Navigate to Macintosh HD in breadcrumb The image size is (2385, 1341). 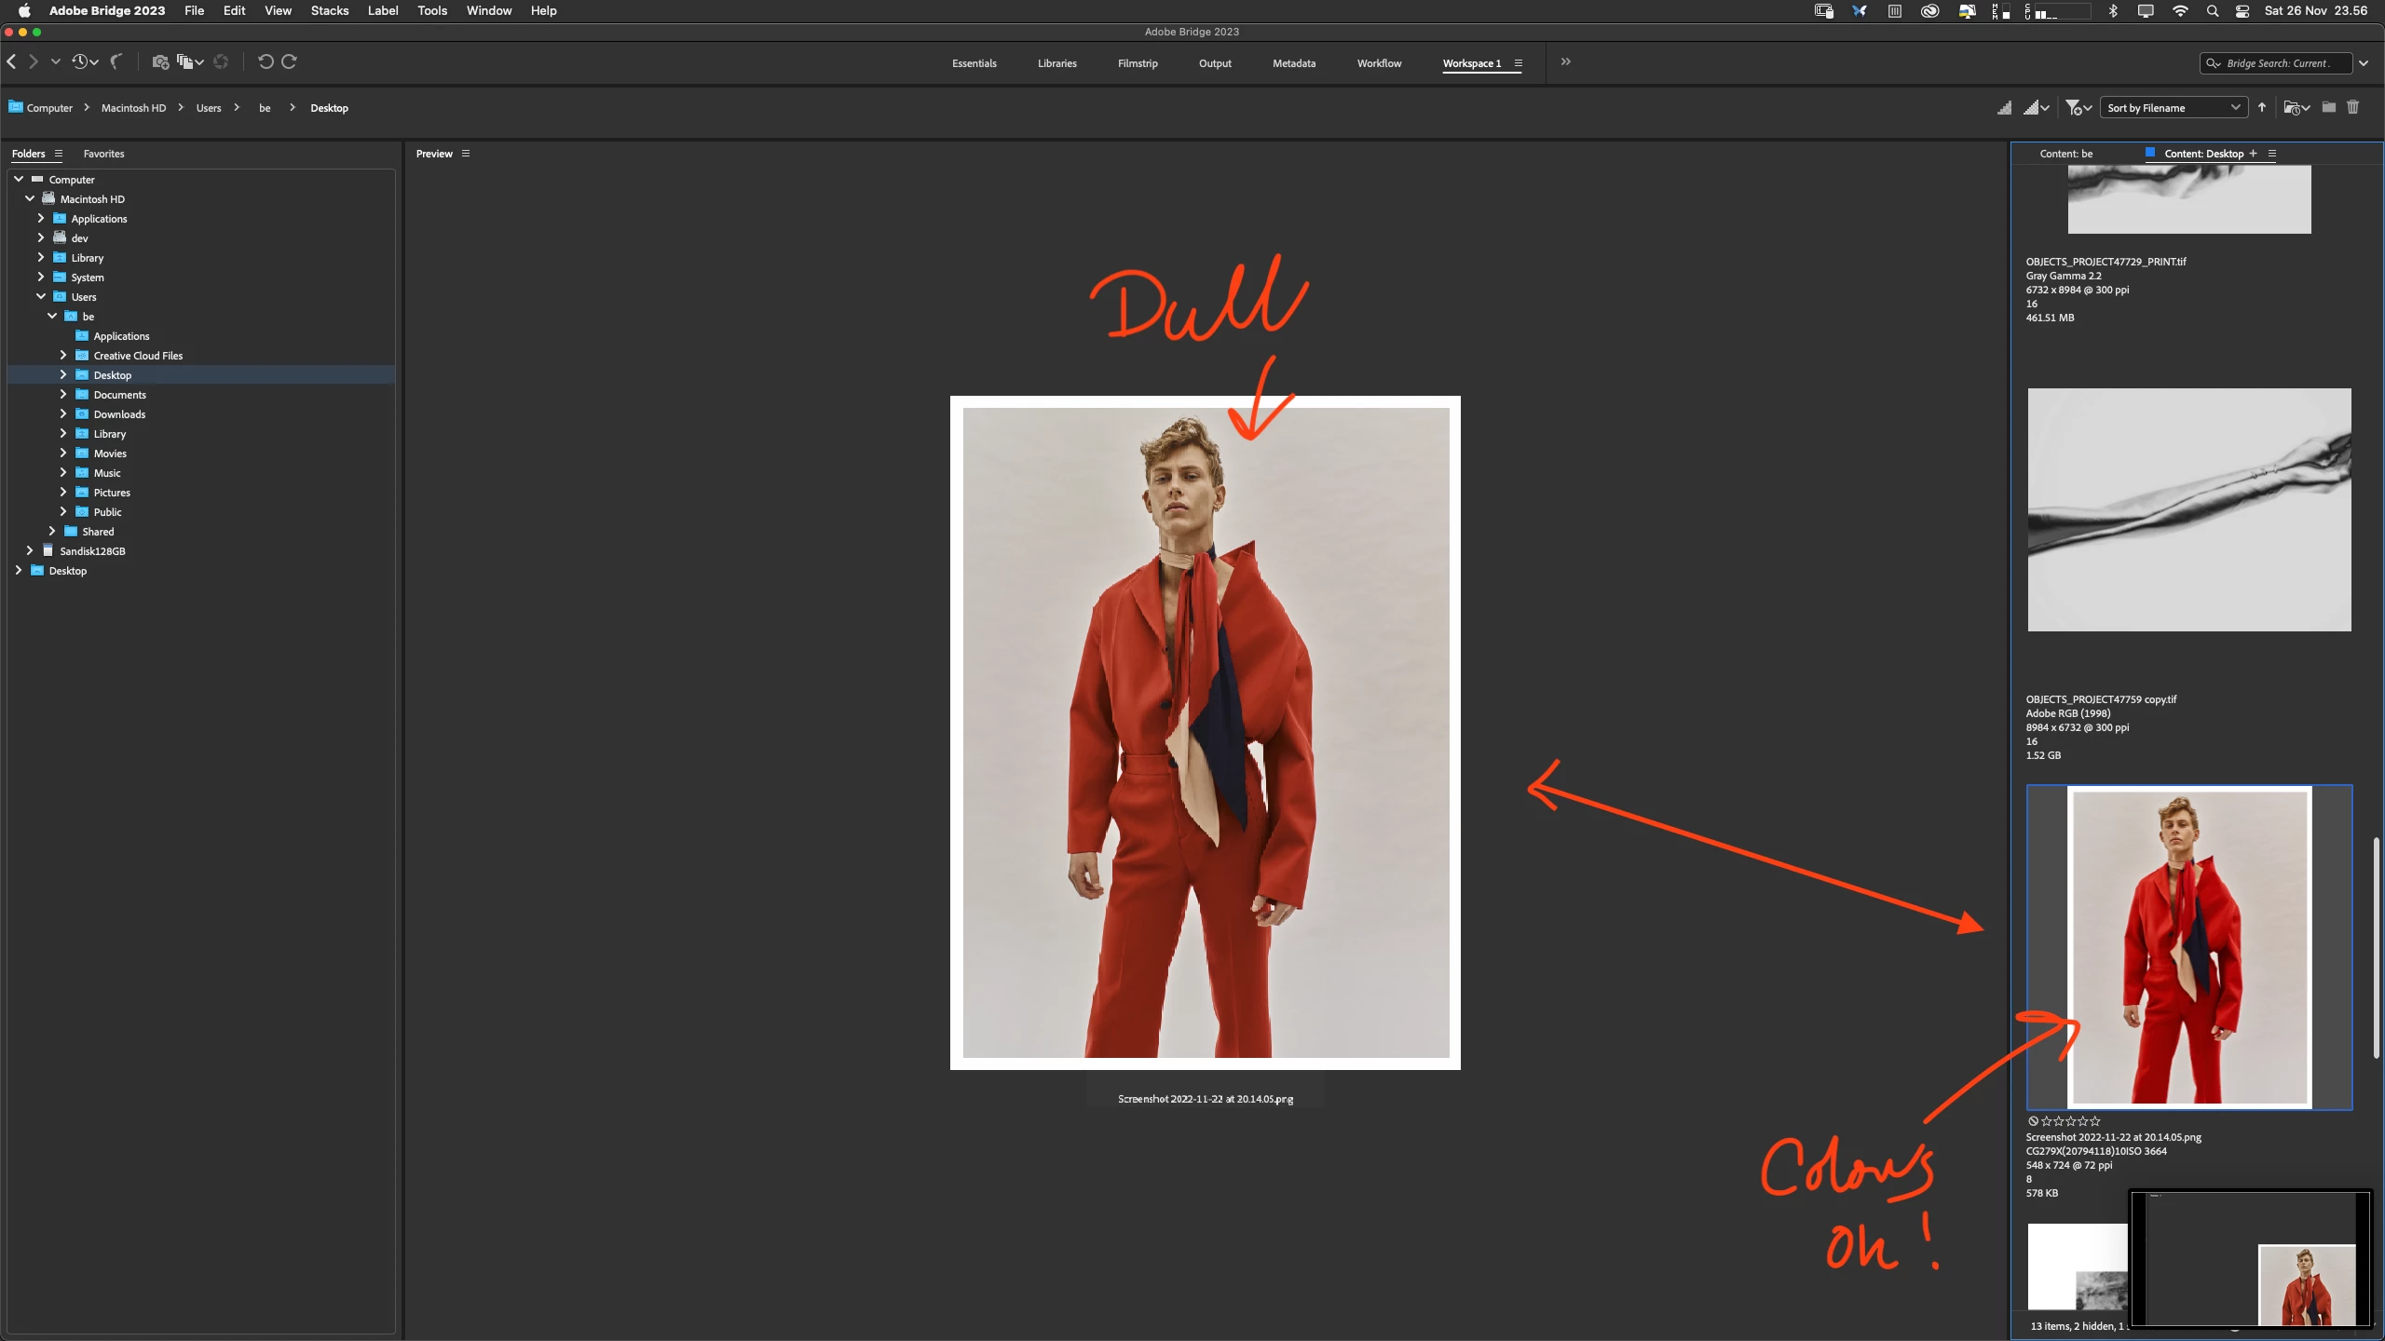pyautogui.click(x=133, y=108)
